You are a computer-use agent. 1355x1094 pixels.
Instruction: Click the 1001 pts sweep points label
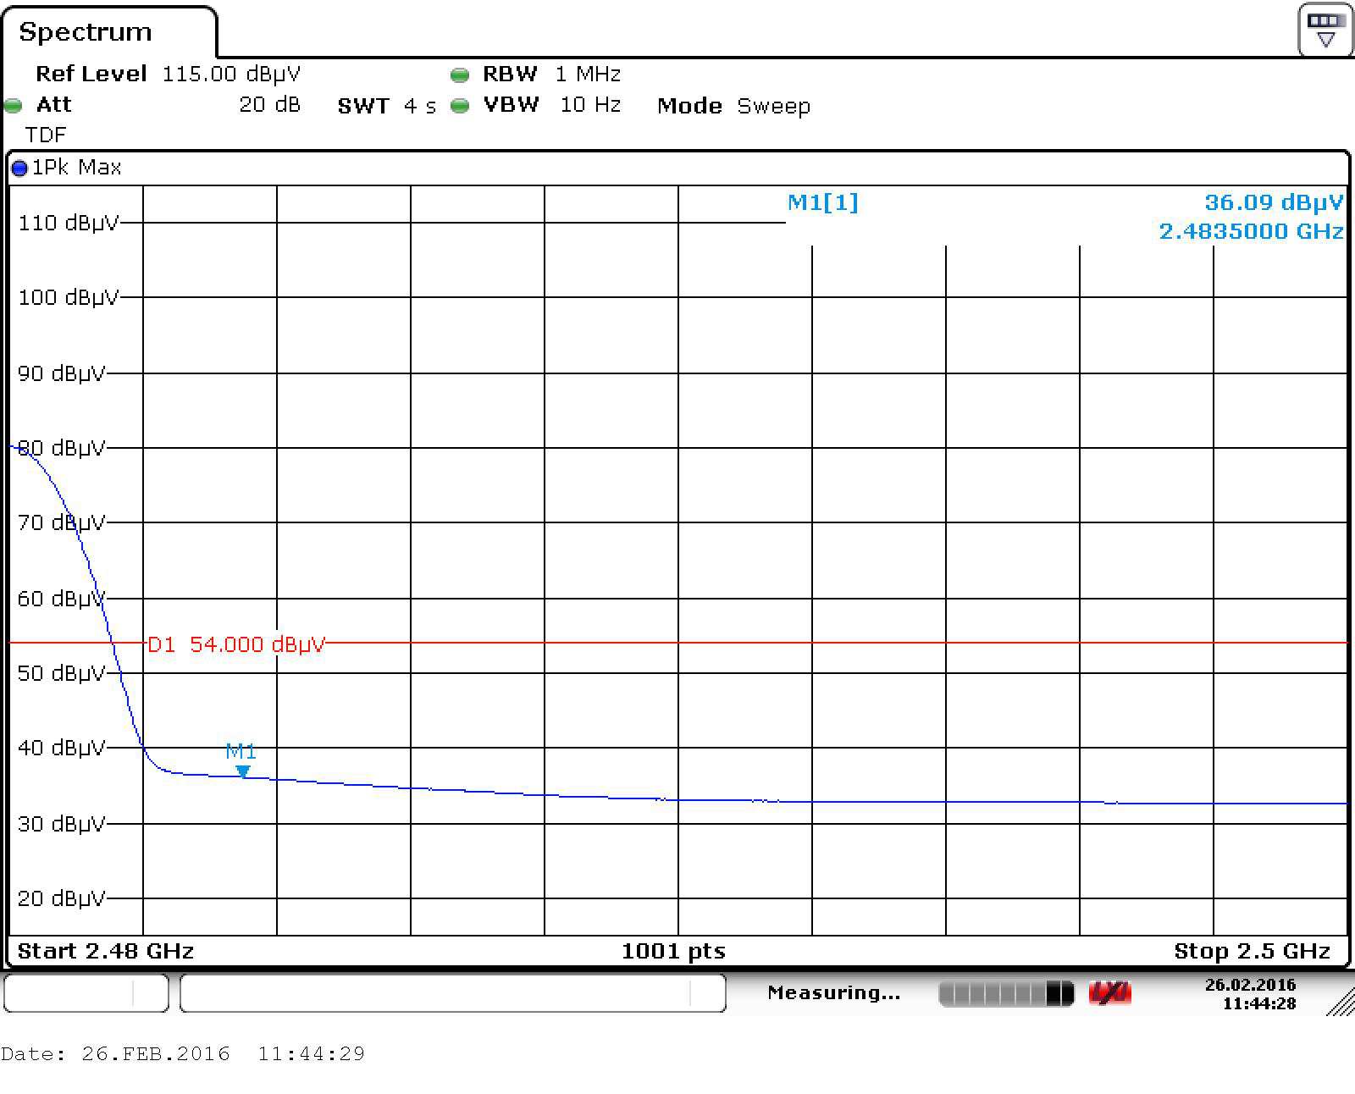(x=674, y=951)
